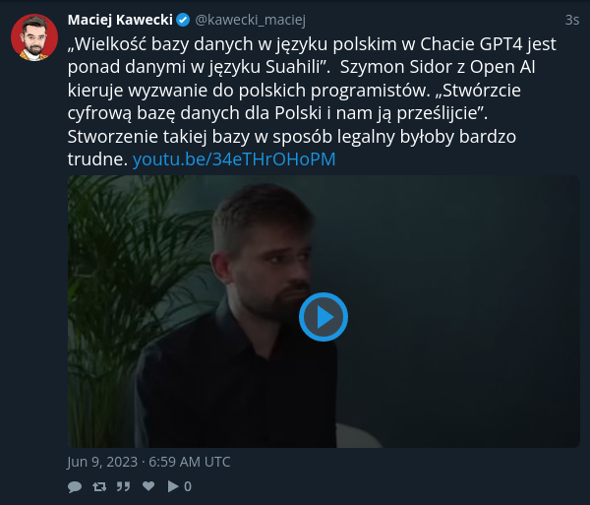Click the quote marks icon
The width and height of the screenshot is (590, 505).
(x=123, y=486)
